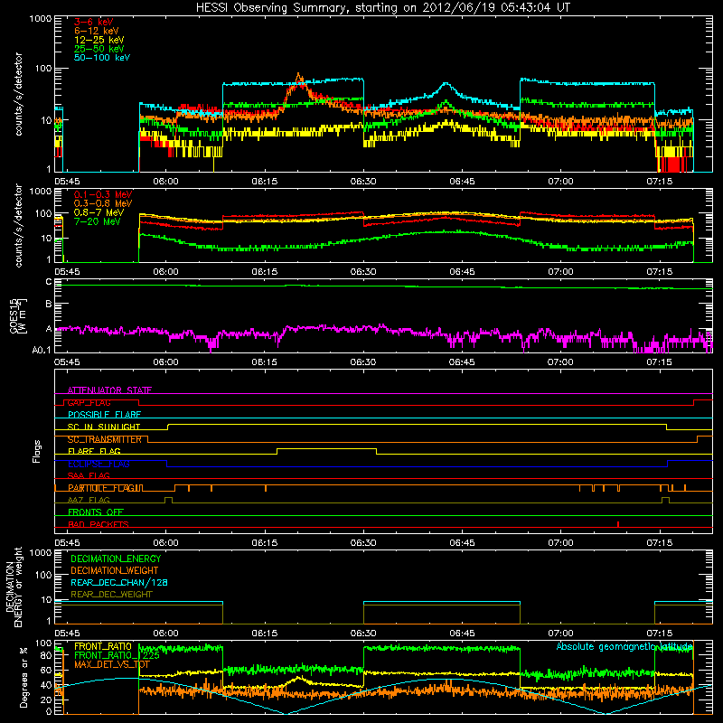Click the REAR_DEC_WEIGHT legend entry
The height and width of the screenshot is (723, 723).
[x=111, y=595]
